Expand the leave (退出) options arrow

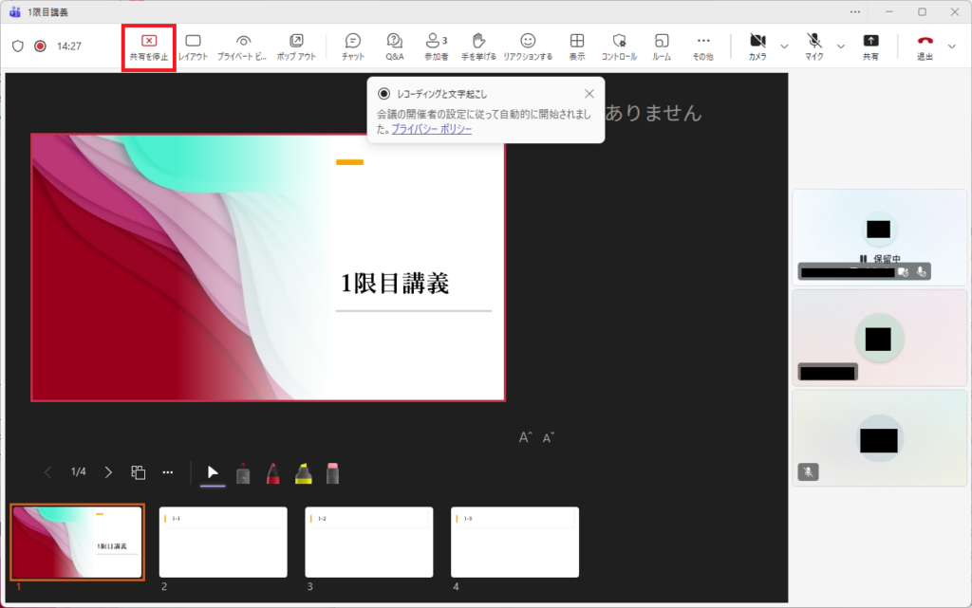(x=952, y=46)
